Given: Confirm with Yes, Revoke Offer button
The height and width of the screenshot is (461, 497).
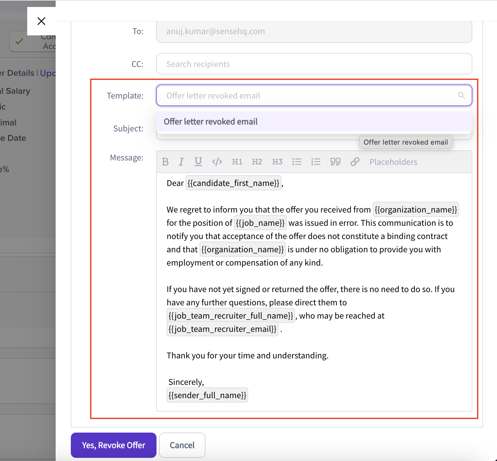Looking at the screenshot, I should tap(114, 445).
